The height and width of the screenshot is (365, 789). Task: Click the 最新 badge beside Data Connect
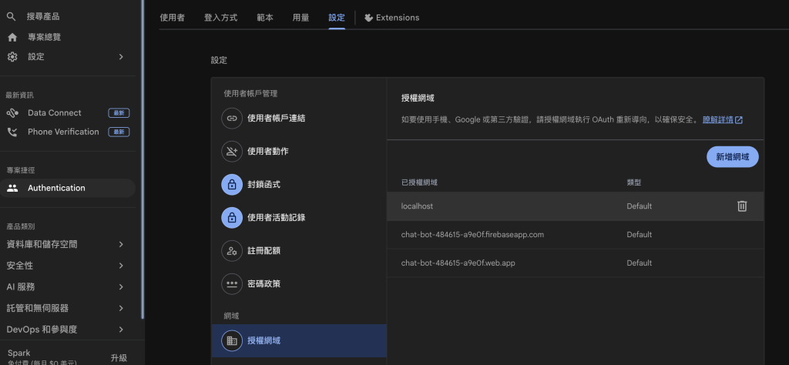(x=119, y=113)
